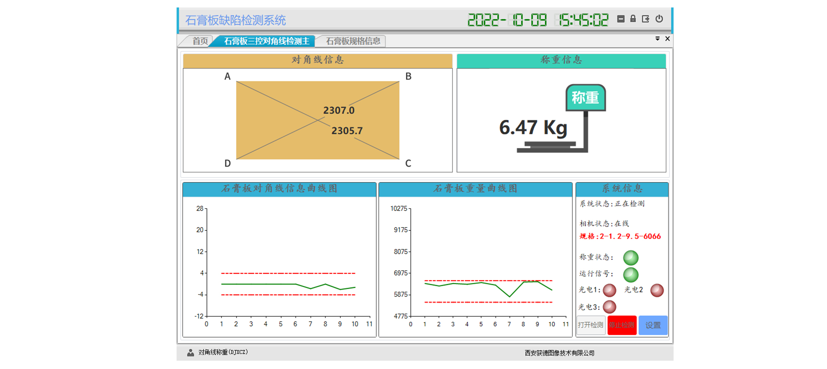Click the red 光电3 indicator light
Screen dimensions: 827x369
point(609,307)
